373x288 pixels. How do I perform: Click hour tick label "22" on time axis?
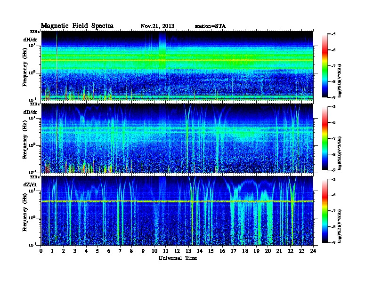pyautogui.click(x=291, y=251)
